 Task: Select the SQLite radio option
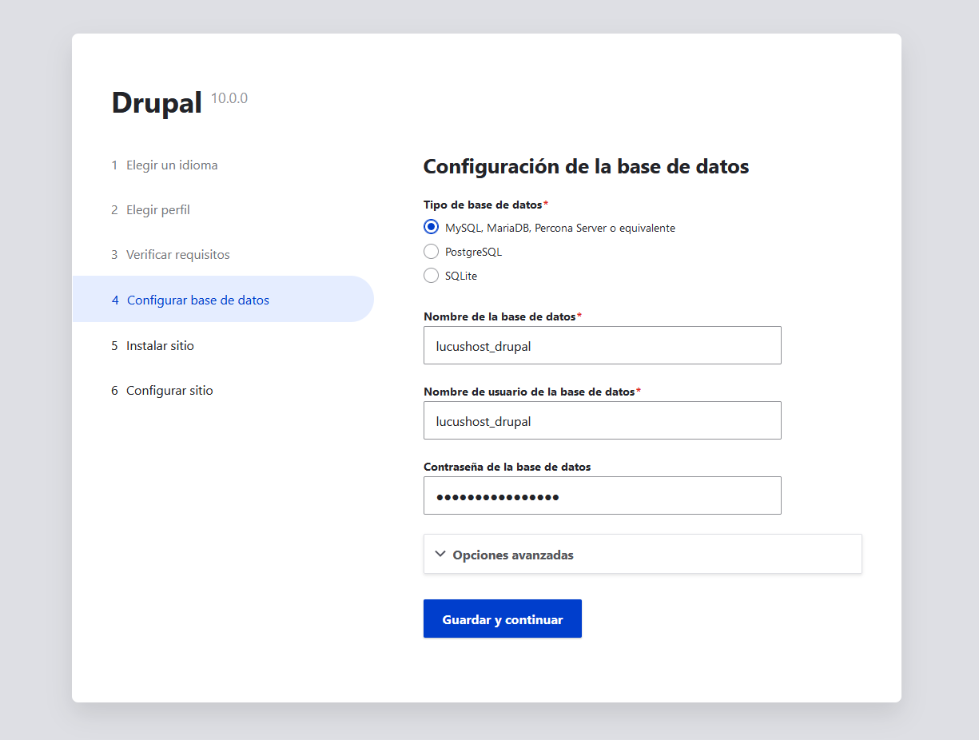point(432,276)
